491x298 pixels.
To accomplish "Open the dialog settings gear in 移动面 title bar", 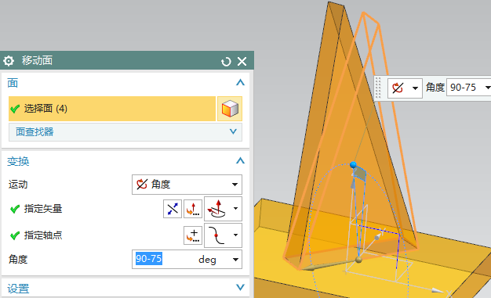I will click(9, 60).
